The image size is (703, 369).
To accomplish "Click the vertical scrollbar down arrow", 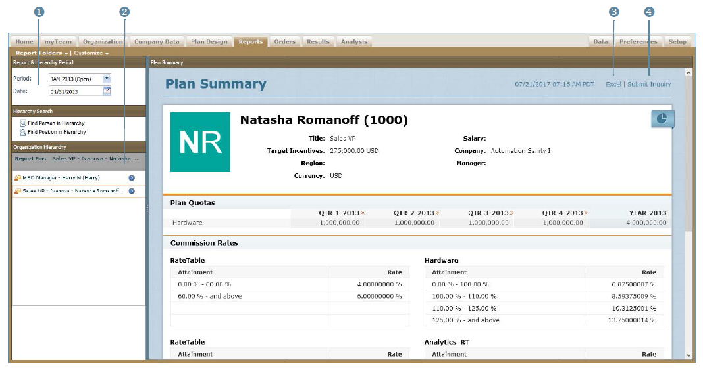I will coord(689,355).
